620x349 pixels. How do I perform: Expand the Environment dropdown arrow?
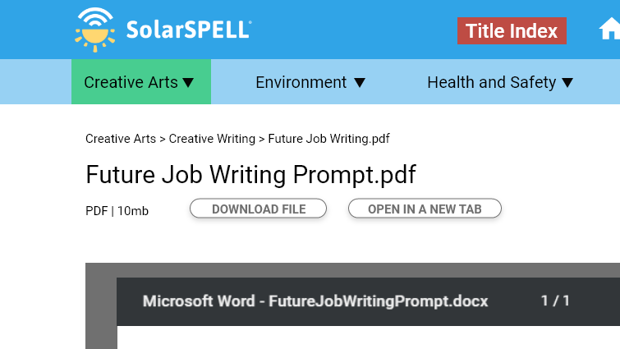[x=360, y=83]
